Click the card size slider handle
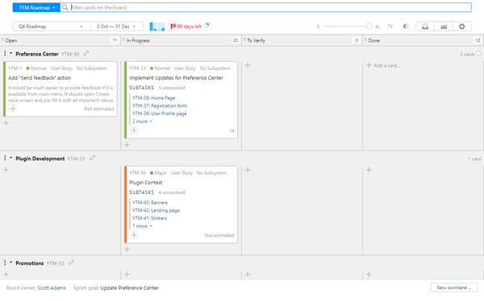 point(369,27)
